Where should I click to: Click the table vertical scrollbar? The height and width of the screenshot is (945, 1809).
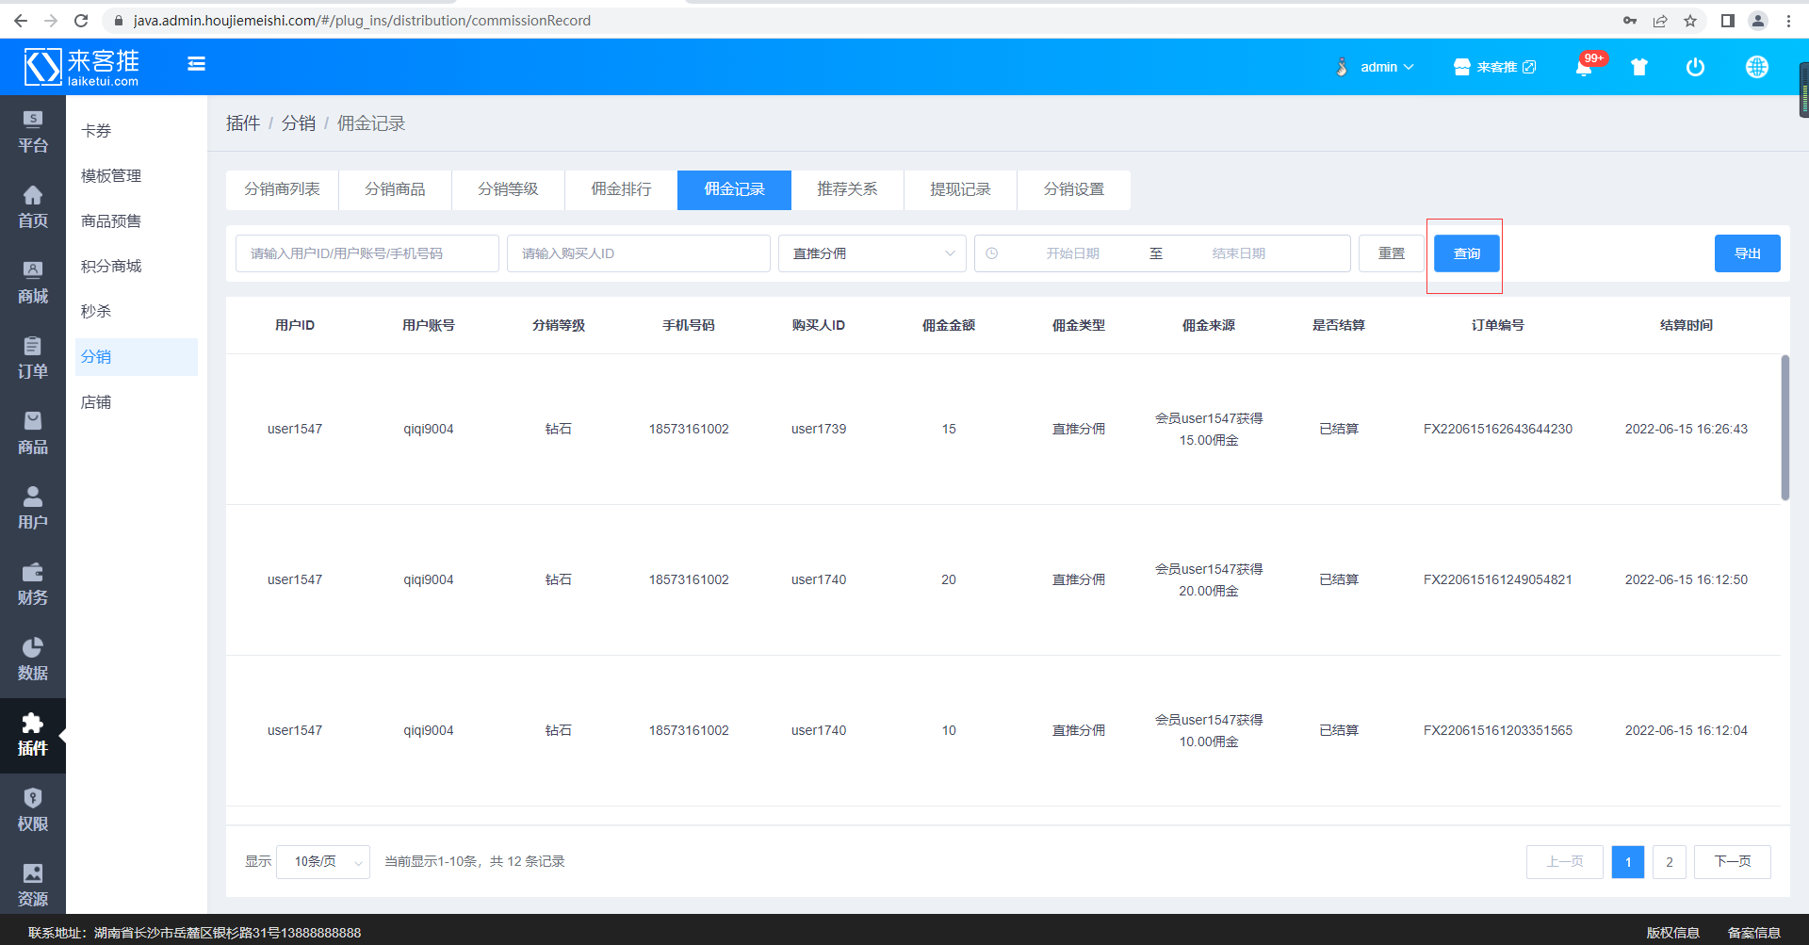[1785, 427]
